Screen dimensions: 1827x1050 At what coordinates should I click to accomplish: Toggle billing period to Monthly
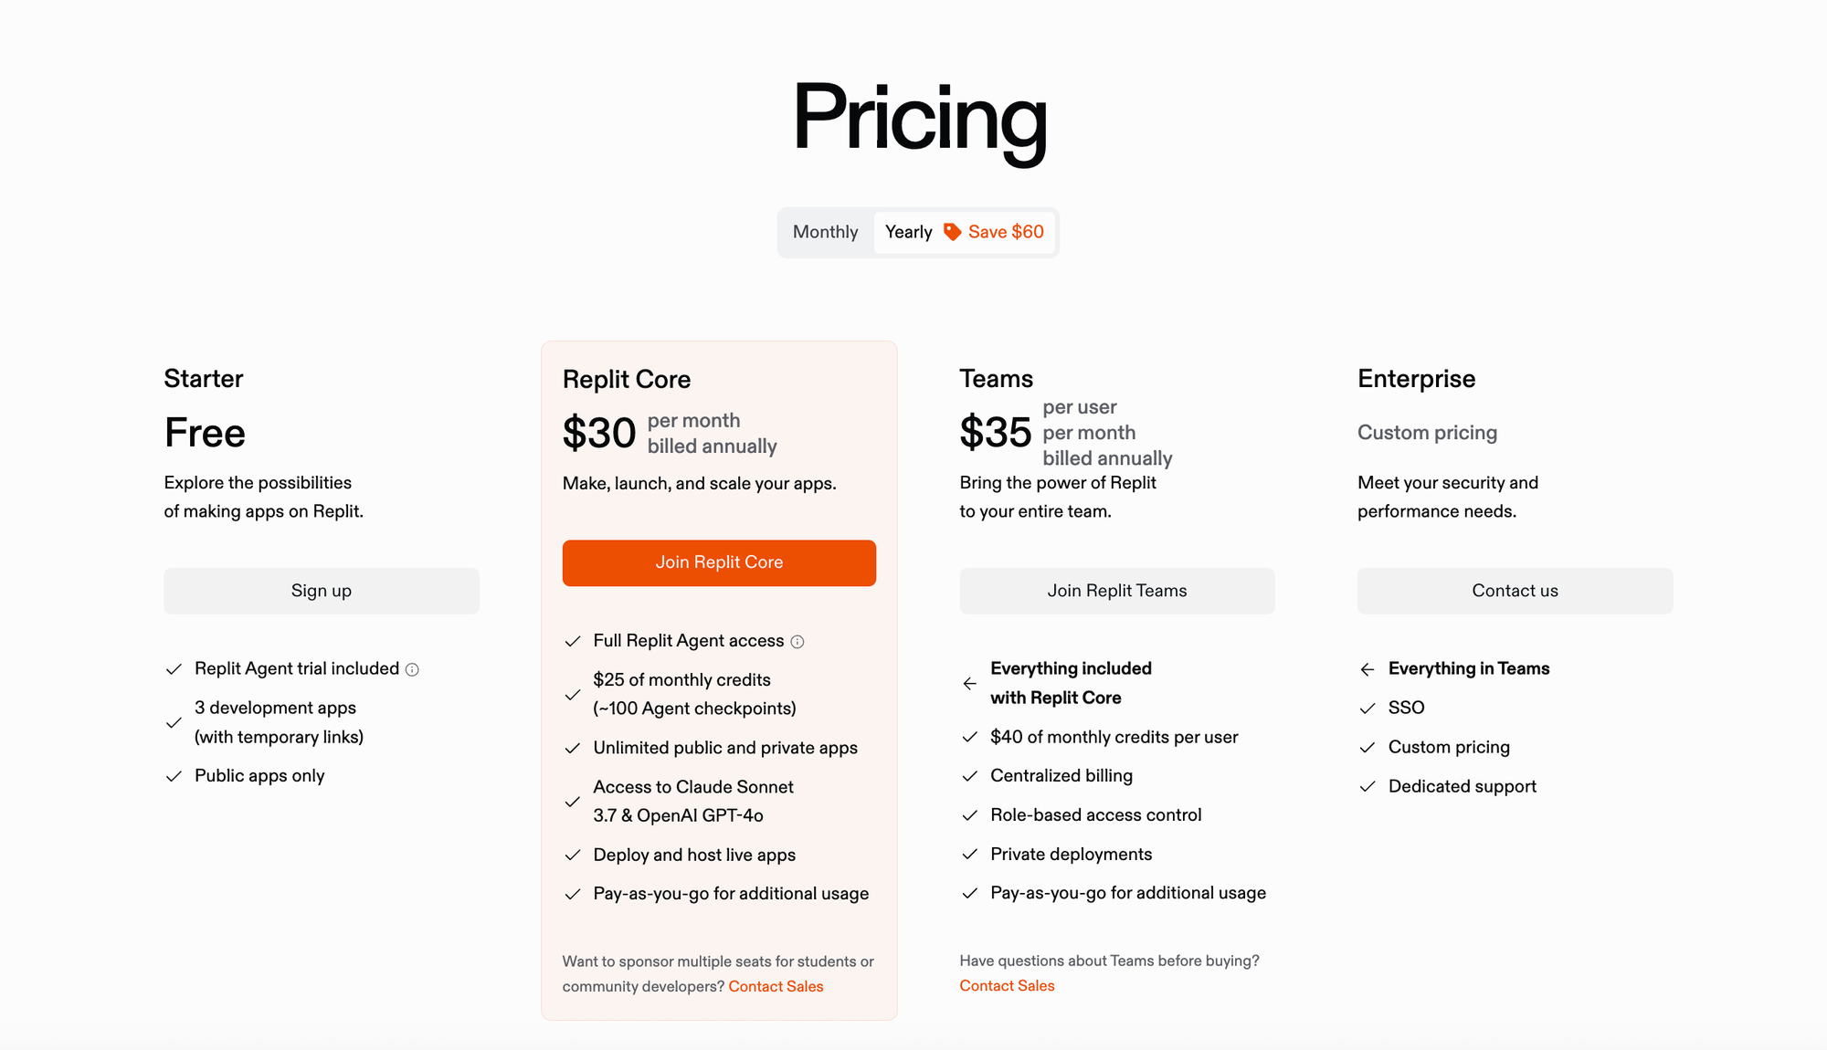[x=825, y=232]
